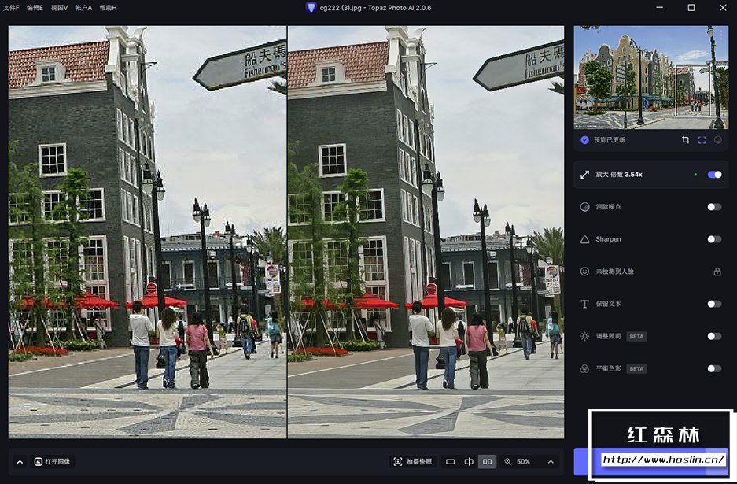Expand the zoom options chevron
This screenshot has width=737, height=484.
[x=551, y=462]
